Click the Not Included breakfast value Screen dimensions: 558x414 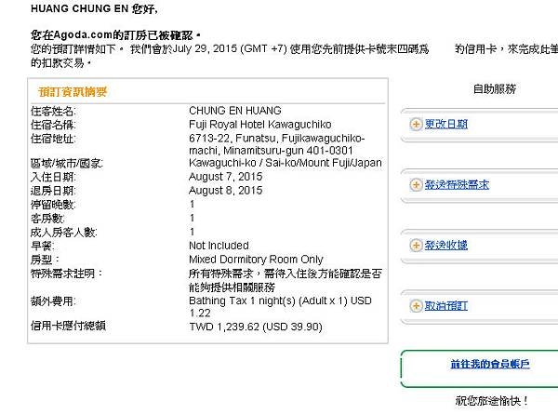(219, 246)
